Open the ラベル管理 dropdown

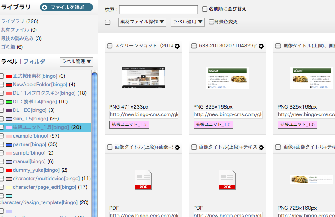pos(76,62)
